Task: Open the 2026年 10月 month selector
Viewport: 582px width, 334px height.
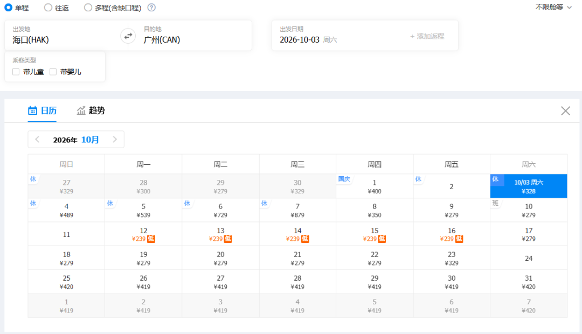Action: click(76, 140)
